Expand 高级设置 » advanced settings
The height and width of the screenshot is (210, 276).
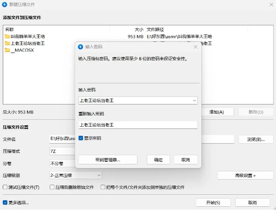tap(245, 175)
